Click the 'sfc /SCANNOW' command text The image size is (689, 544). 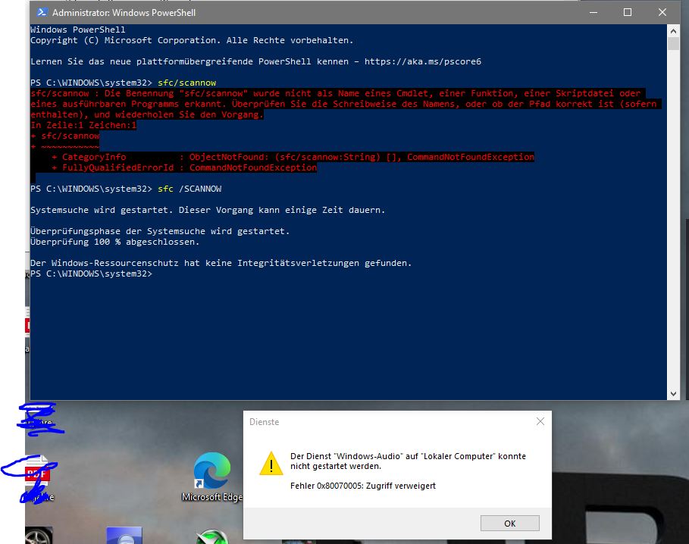pos(189,189)
